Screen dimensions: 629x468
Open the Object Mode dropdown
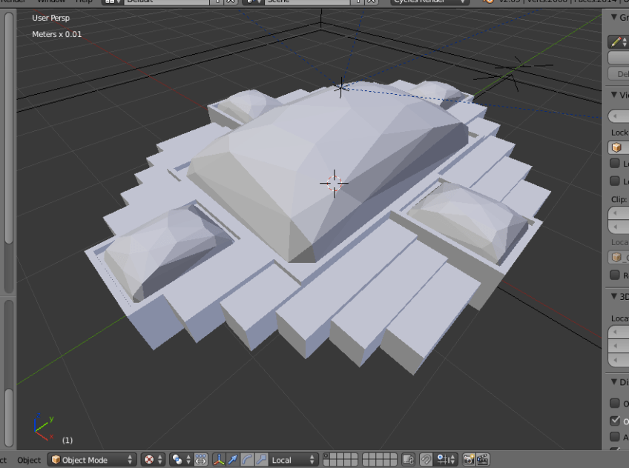93,460
